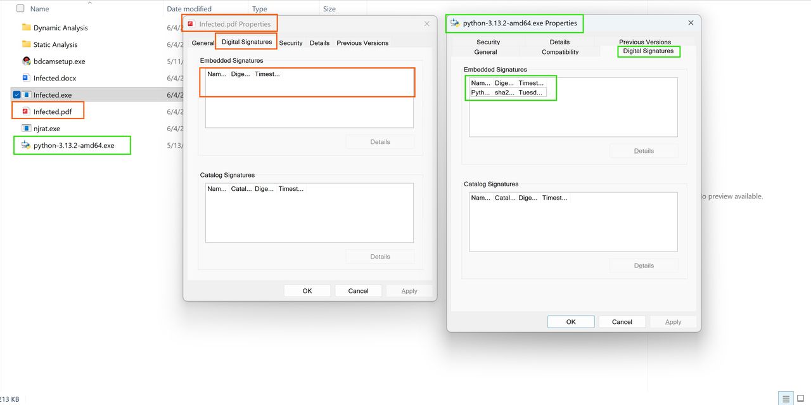Click Cancel in python Properties dialog

click(x=622, y=322)
